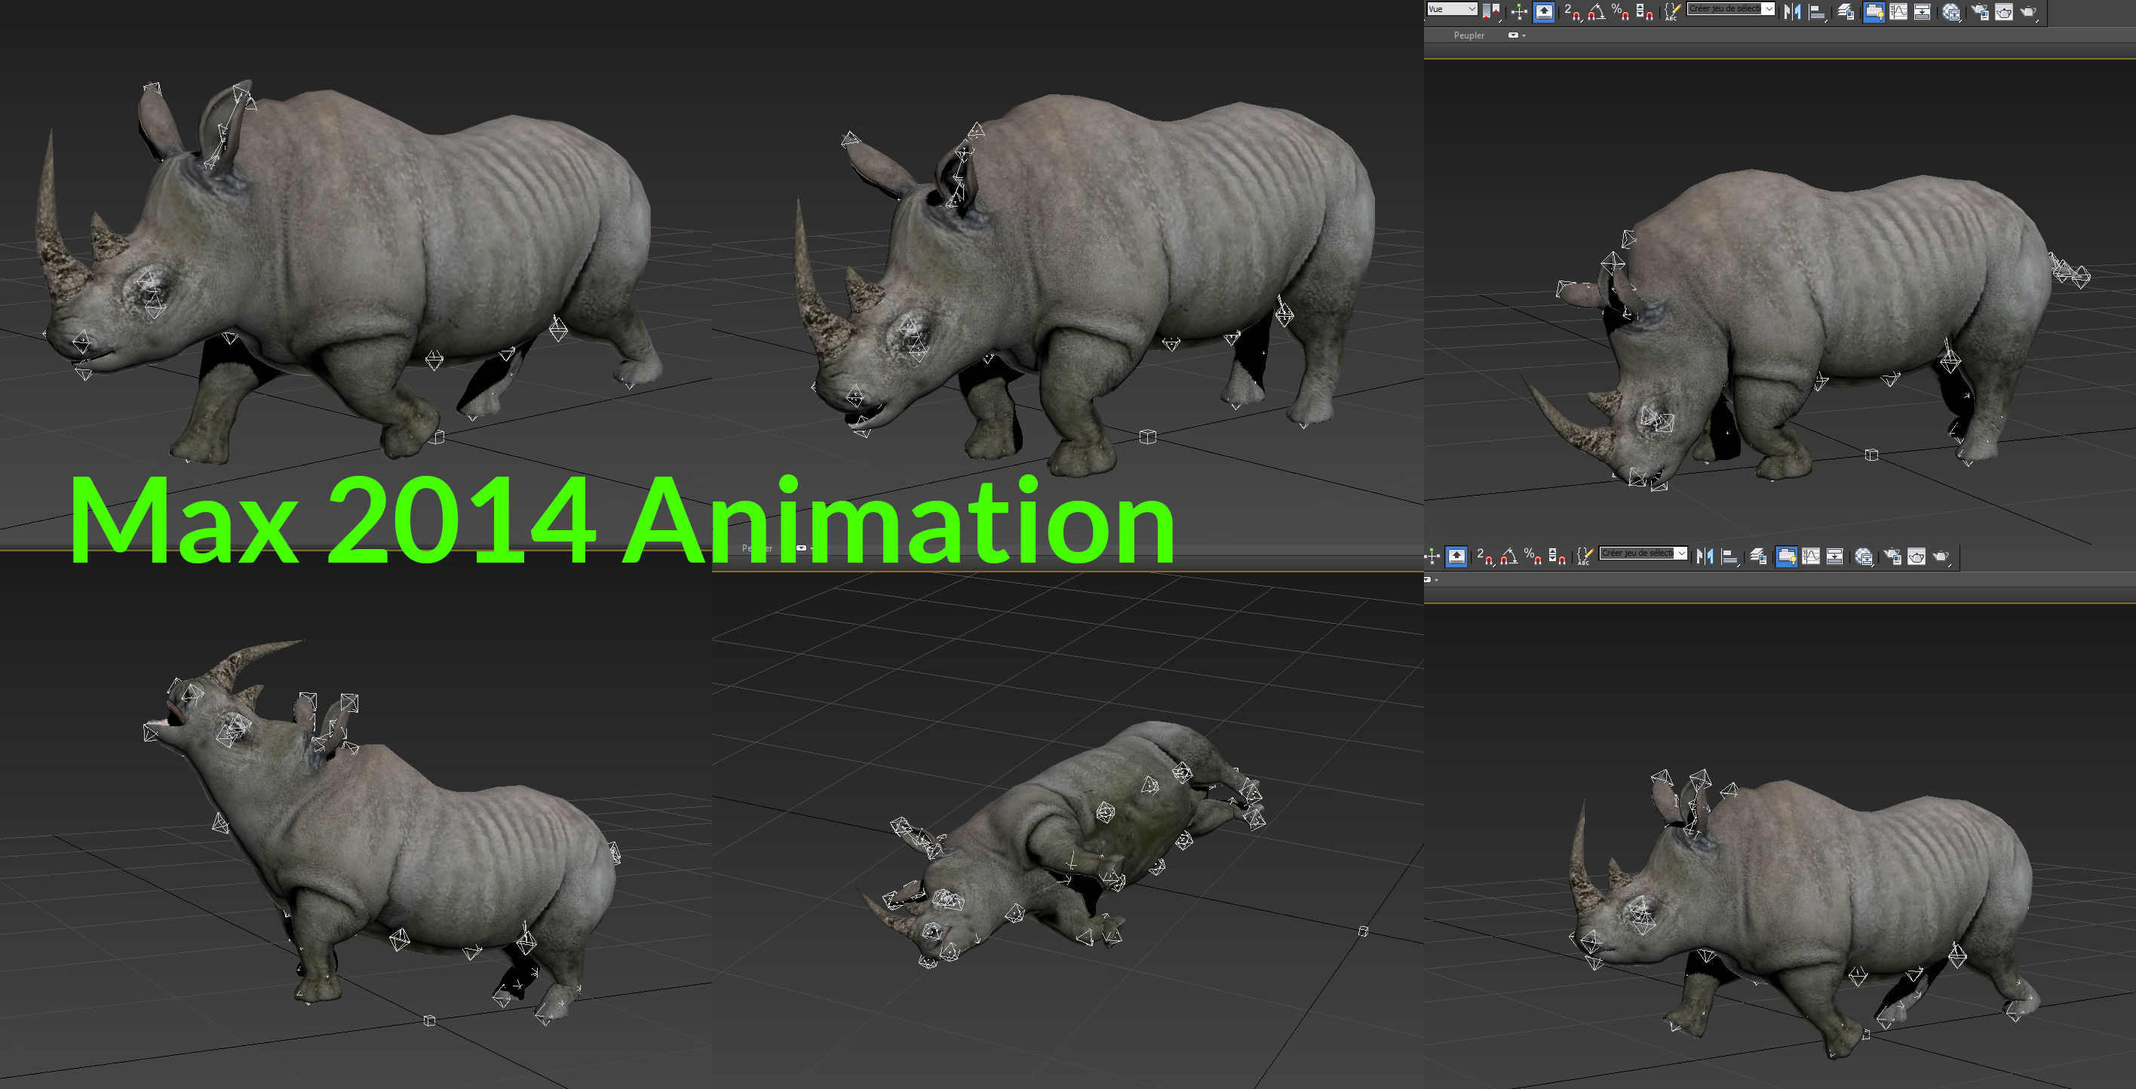
Task: Open Manage Layers in top toolbar
Action: click(x=1846, y=11)
